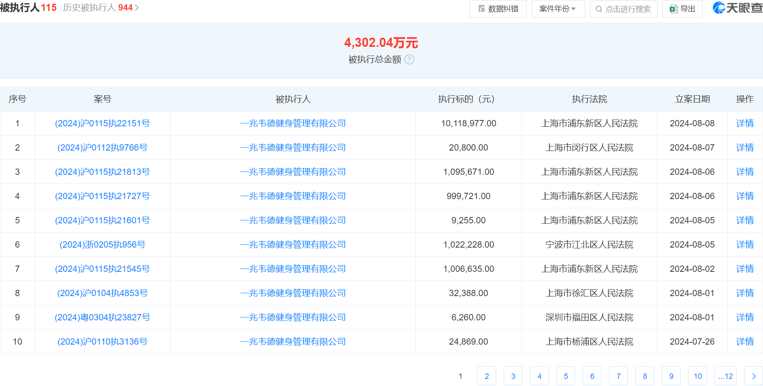Click 上海市杨浦区人民法院 cell
This screenshot has width=763, height=386.
click(589, 342)
